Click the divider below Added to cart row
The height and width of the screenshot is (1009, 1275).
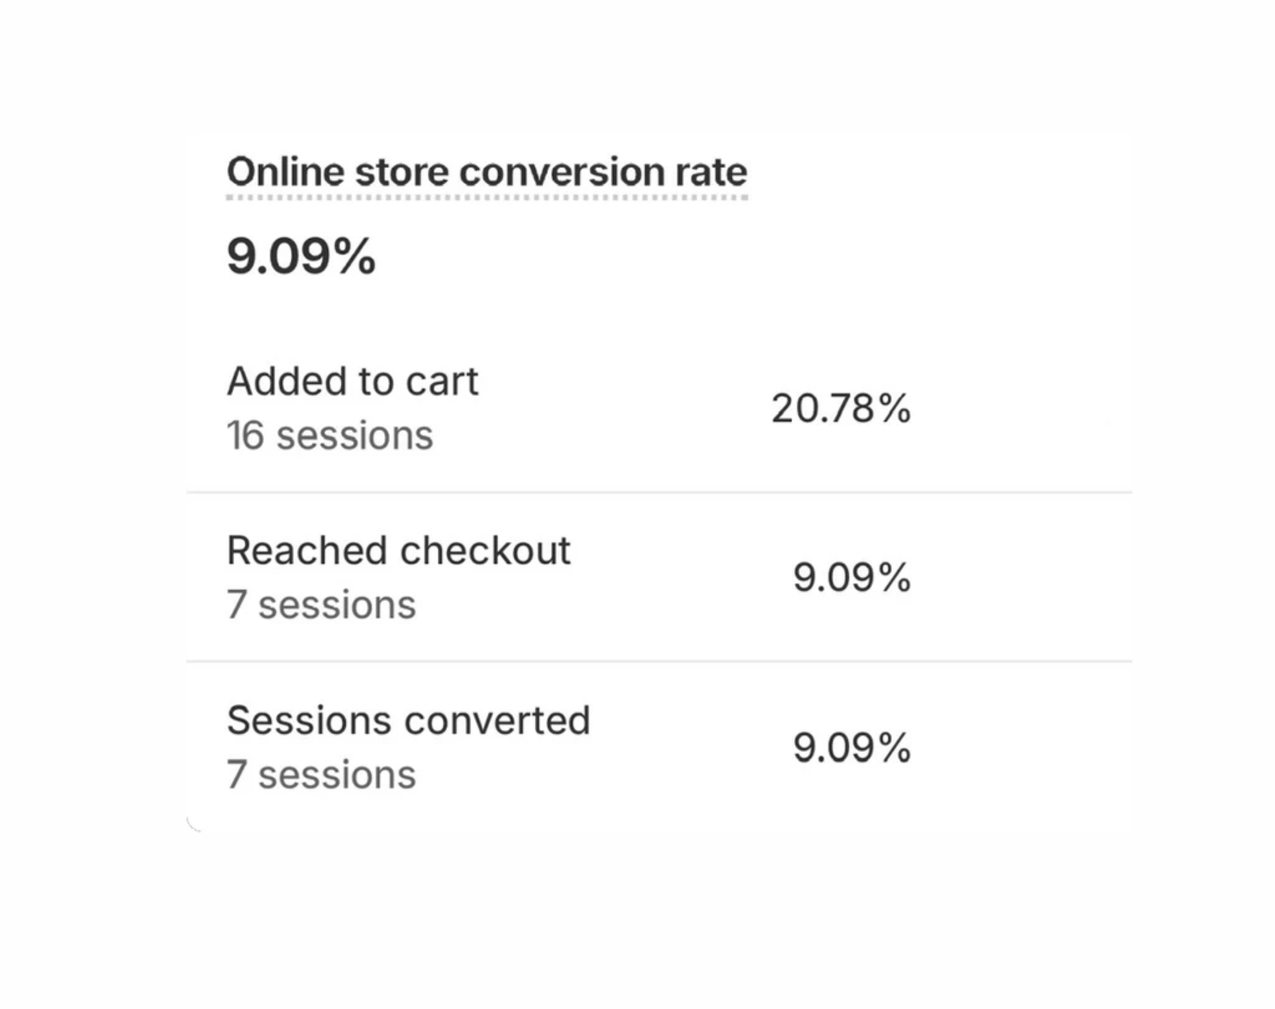pos(659,492)
